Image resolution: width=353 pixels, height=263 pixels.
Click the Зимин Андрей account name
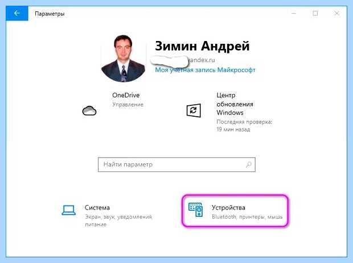(202, 46)
